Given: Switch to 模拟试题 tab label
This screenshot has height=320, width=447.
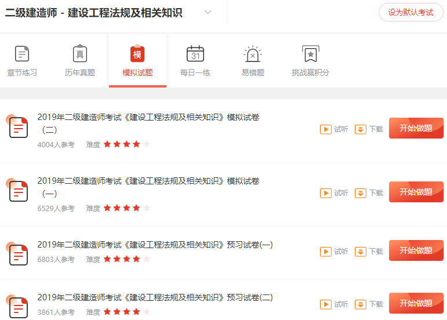Looking at the screenshot, I should [137, 72].
